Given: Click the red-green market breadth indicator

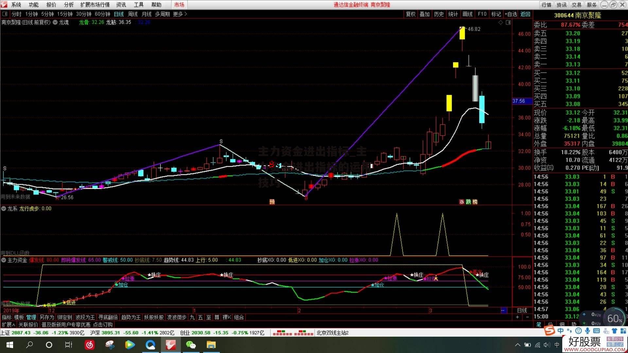Looking at the screenshot, I should (x=293, y=333).
